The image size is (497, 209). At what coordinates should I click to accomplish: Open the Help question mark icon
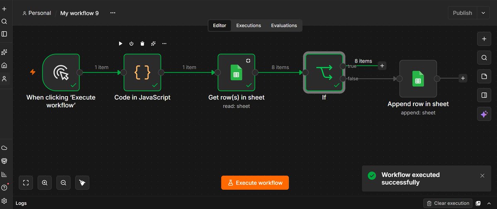(x=4, y=188)
